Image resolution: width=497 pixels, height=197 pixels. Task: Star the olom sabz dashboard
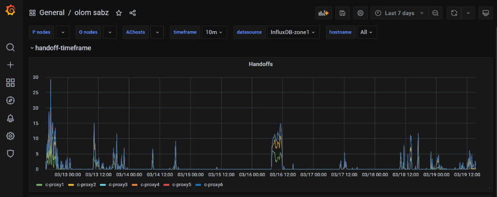pos(119,13)
